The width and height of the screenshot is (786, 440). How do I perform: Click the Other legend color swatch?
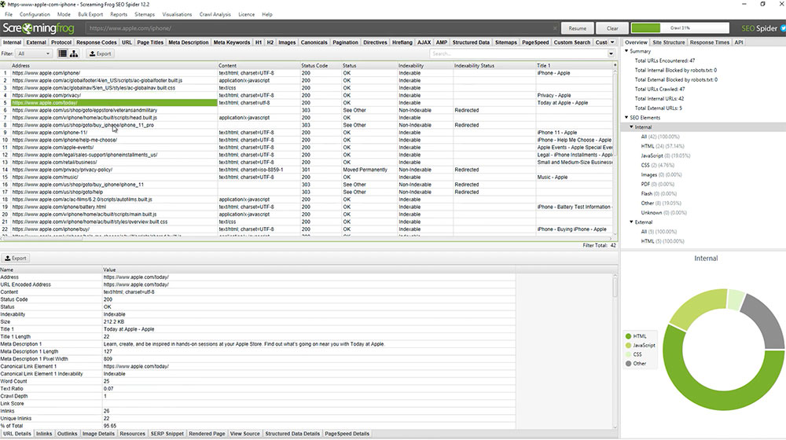pyautogui.click(x=628, y=363)
